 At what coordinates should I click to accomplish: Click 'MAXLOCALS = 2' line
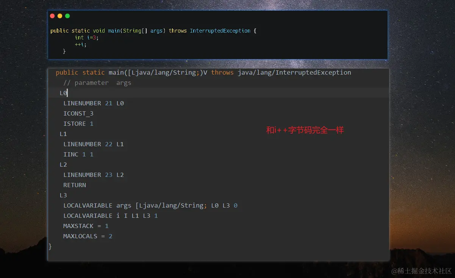point(88,236)
